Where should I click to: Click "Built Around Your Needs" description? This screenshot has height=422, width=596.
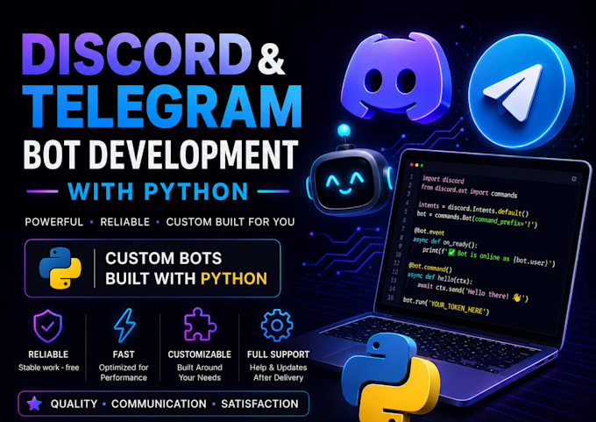(x=200, y=373)
